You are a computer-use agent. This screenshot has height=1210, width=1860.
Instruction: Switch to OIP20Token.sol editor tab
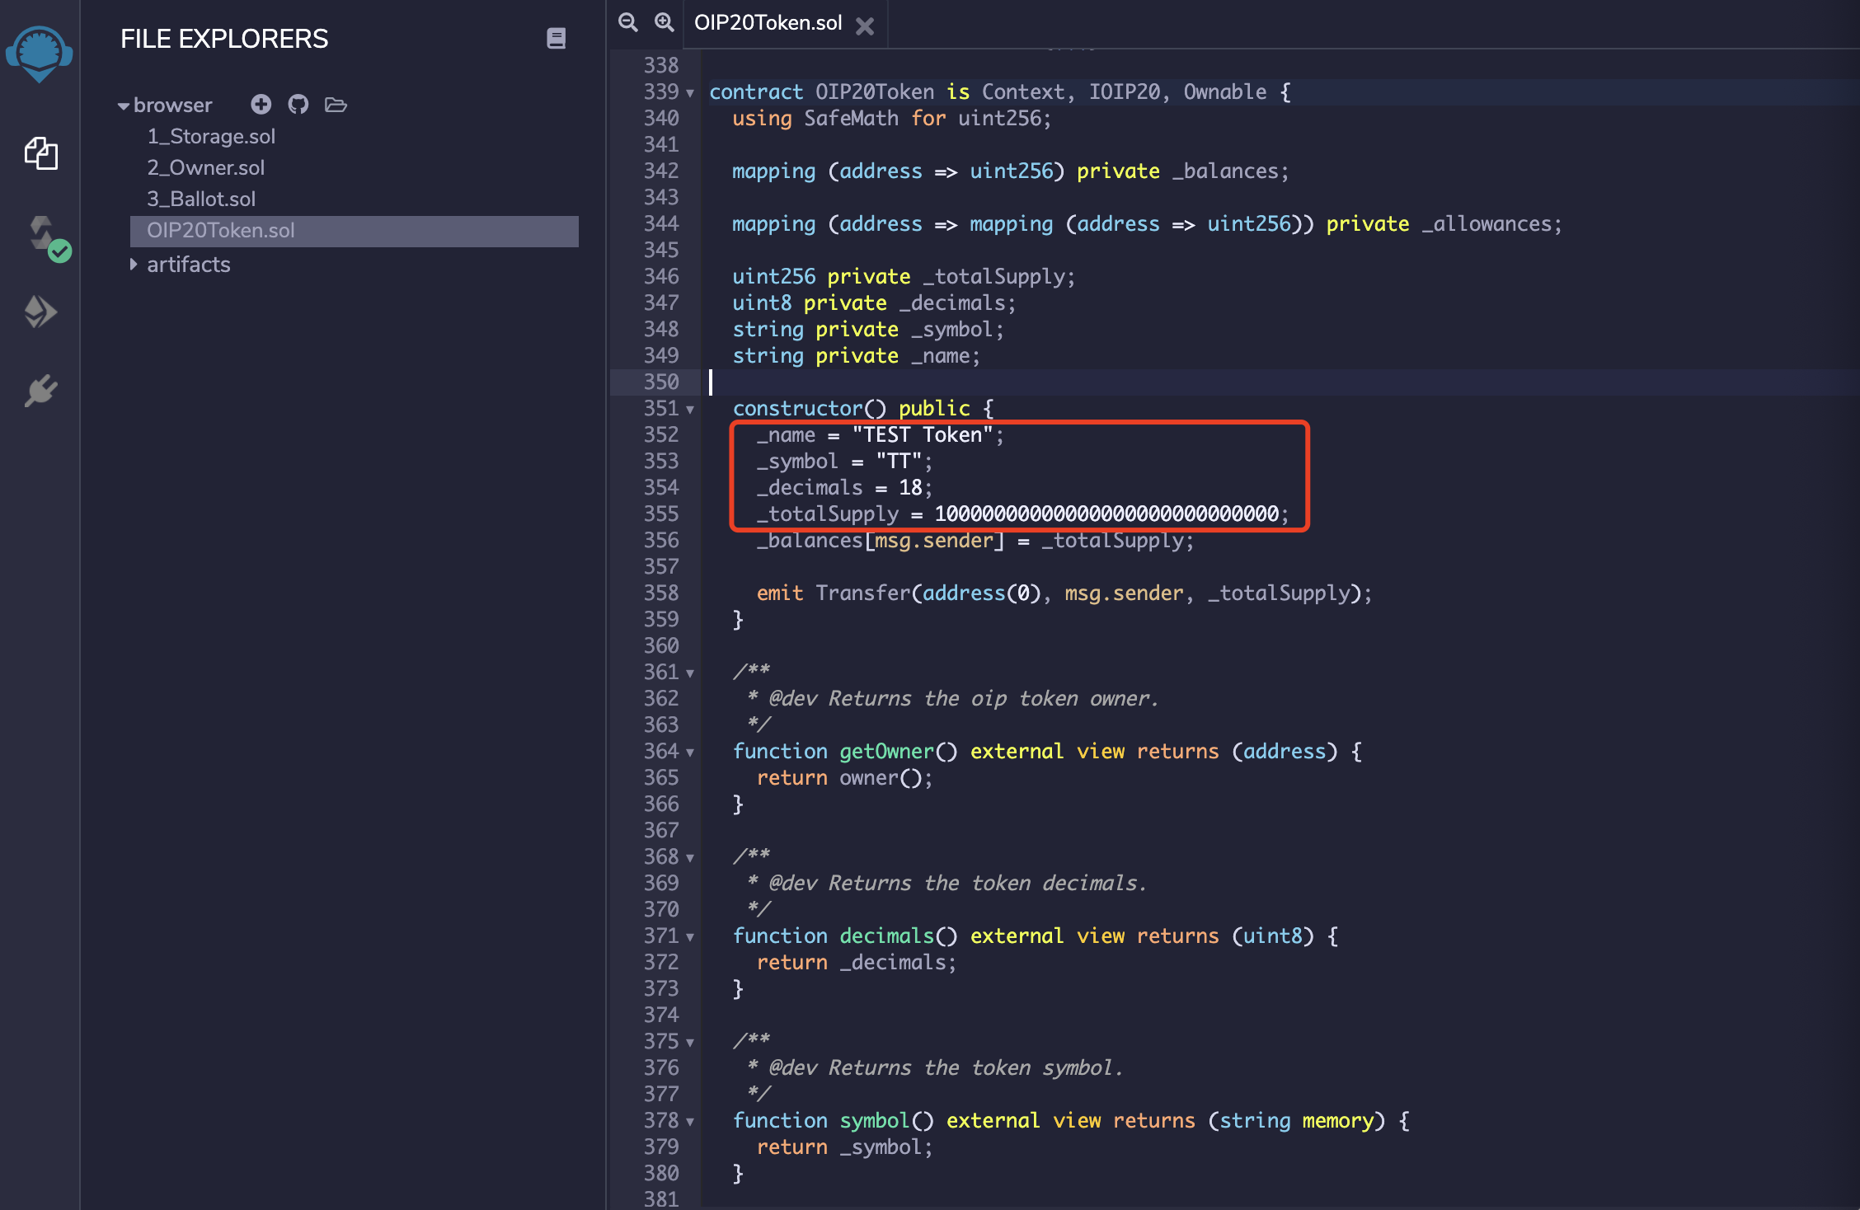click(x=768, y=23)
